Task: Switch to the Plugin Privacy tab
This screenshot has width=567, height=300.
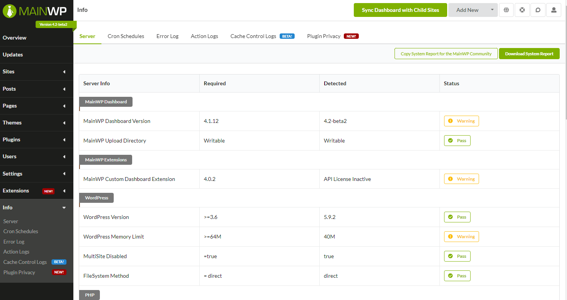Action: pos(333,36)
